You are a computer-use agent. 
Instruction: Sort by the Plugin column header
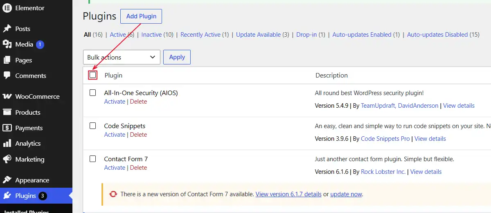pos(113,75)
